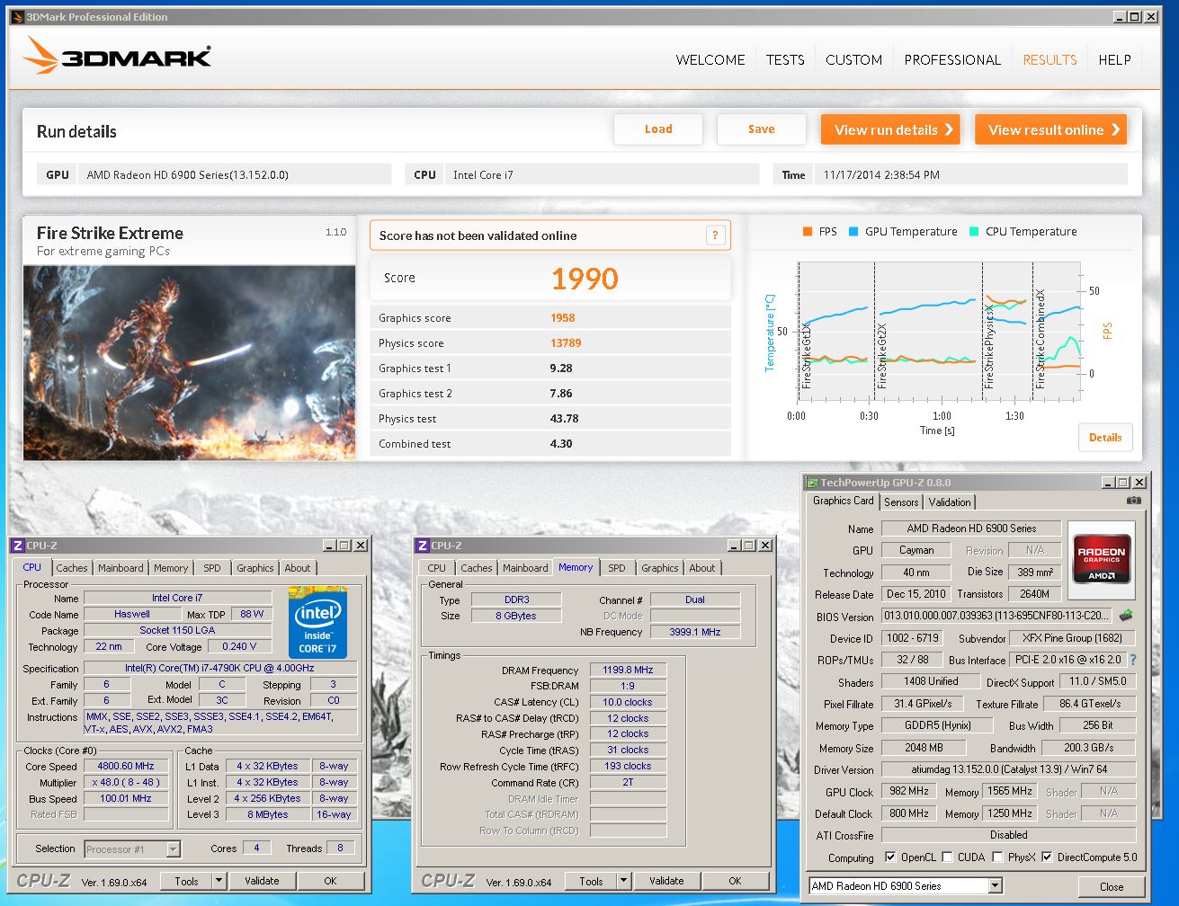Switch to Caches tab in left CPU-Z

coord(72,568)
